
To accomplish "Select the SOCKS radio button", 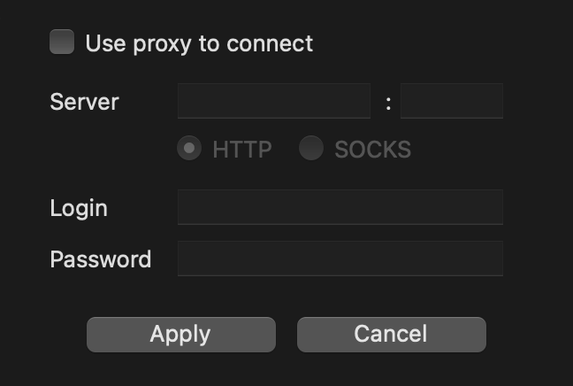I will pos(311,149).
